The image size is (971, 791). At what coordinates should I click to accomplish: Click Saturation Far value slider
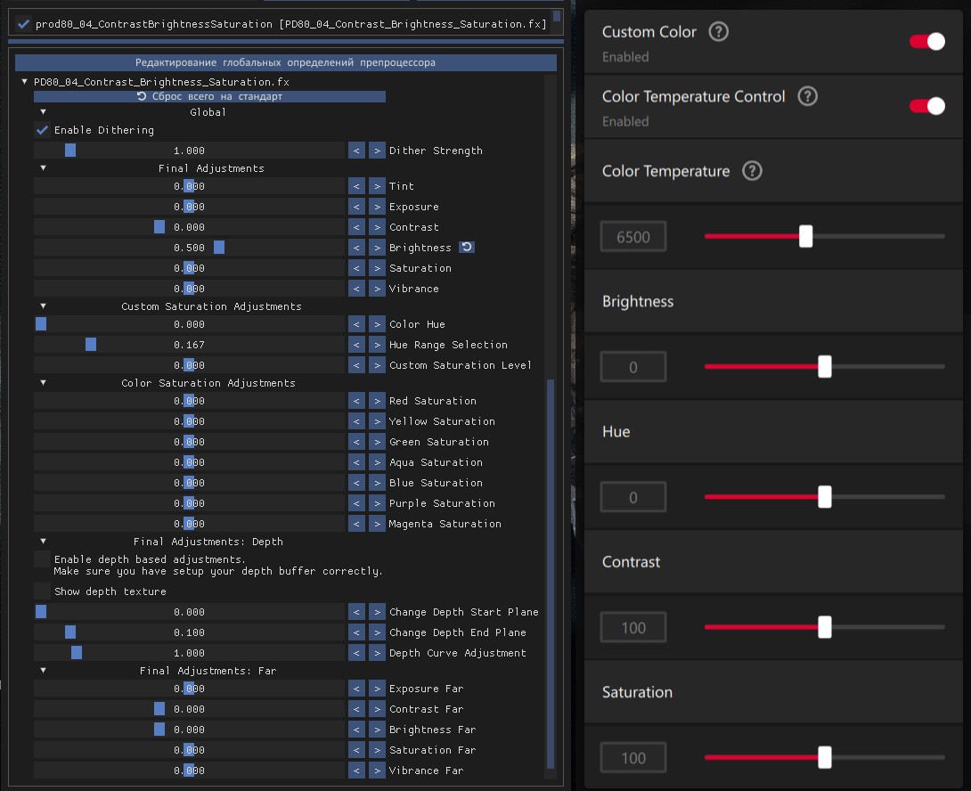[x=190, y=749]
